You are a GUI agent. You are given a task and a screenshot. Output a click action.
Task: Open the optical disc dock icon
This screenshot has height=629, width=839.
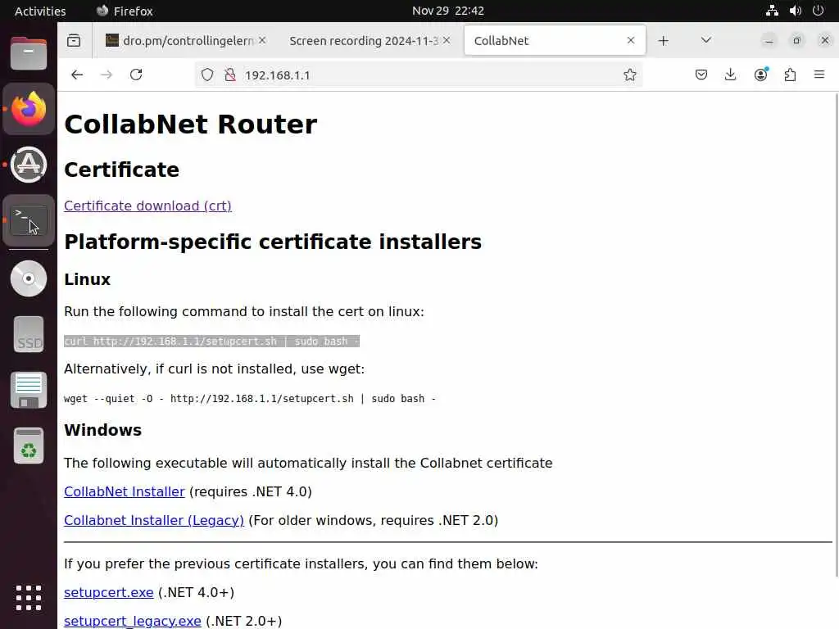29,278
